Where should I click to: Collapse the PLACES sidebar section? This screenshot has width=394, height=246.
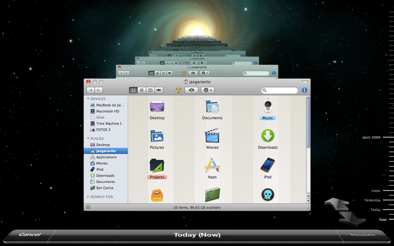[x=88, y=138]
